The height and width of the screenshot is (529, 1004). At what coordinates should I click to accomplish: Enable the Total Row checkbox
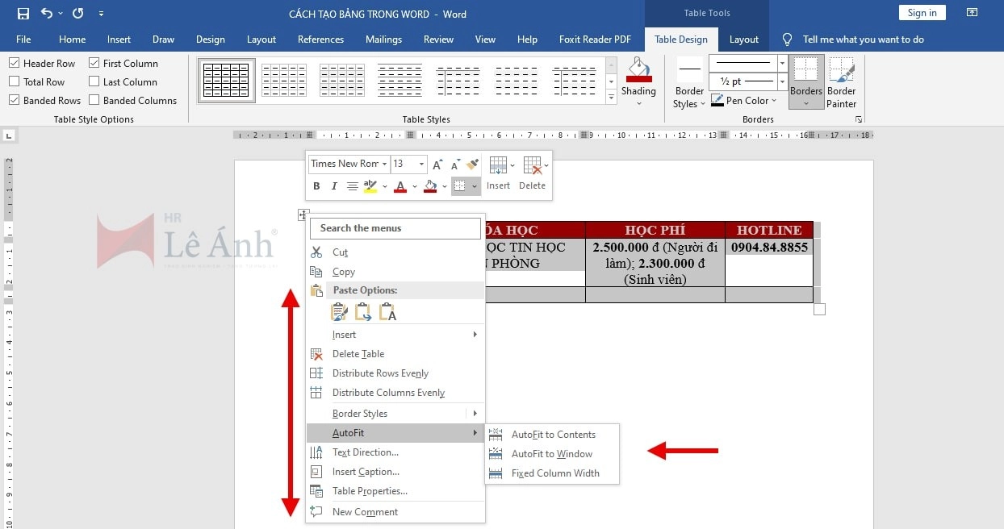(15, 81)
